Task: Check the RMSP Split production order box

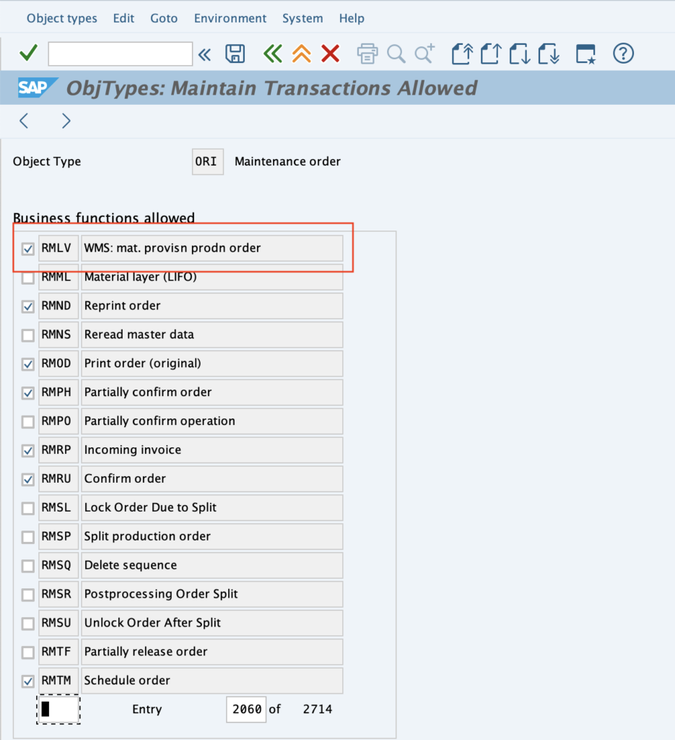Action: point(28,537)
